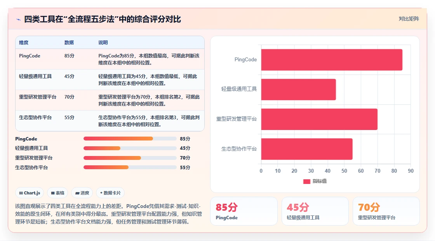Select the 数据卡片 tag chip
The height and width of the screenshot is (241, 435).
point(110,193)
